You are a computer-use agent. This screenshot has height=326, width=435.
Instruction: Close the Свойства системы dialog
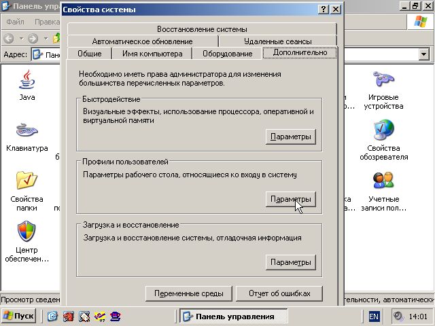tap(336, 10)
